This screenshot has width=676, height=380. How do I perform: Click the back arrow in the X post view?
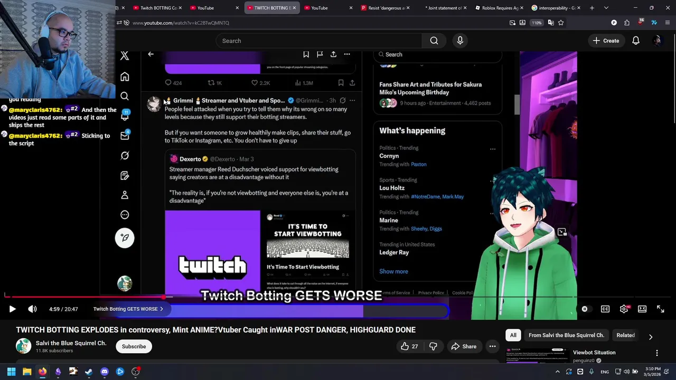(151, 54)
